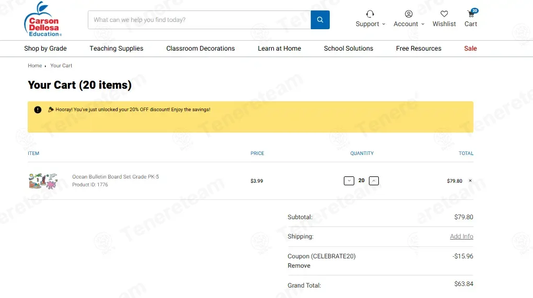
Task: Click Add Info for shipping
Action: coord(461,236)
